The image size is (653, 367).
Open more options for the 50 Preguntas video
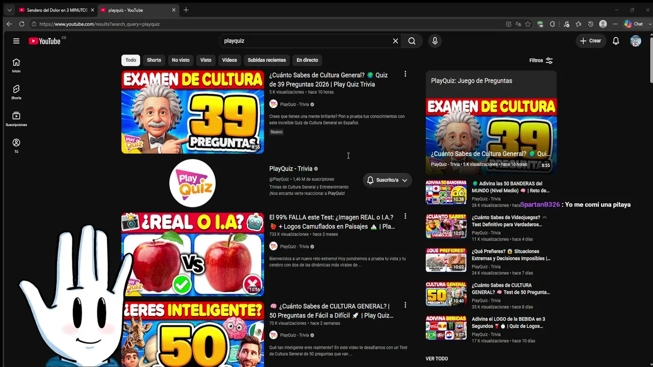(x=405, y=305)
